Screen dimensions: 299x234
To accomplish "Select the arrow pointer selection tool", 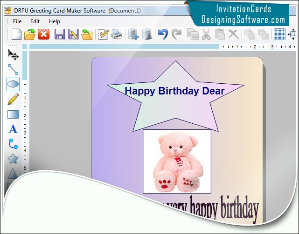I will pos(13,55).
